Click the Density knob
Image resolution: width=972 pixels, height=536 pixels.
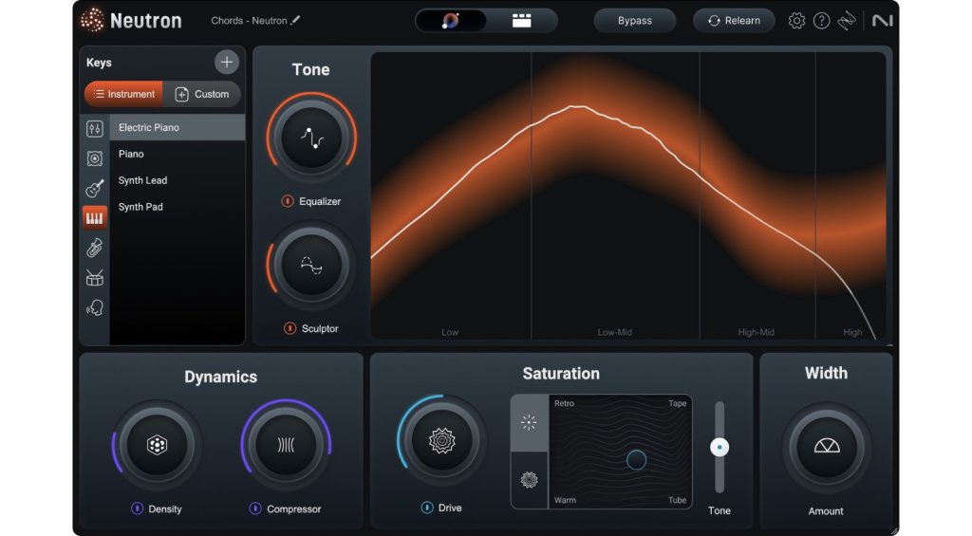[157, 445]
